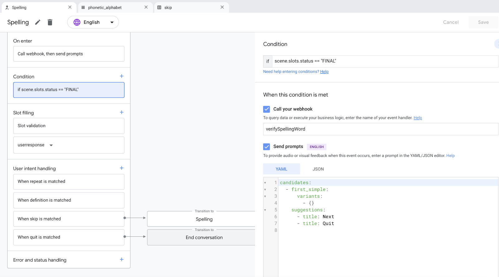Add user intent handling with plus icon
The height and width of the screenshot is (277, 499).
coord(122,168)
